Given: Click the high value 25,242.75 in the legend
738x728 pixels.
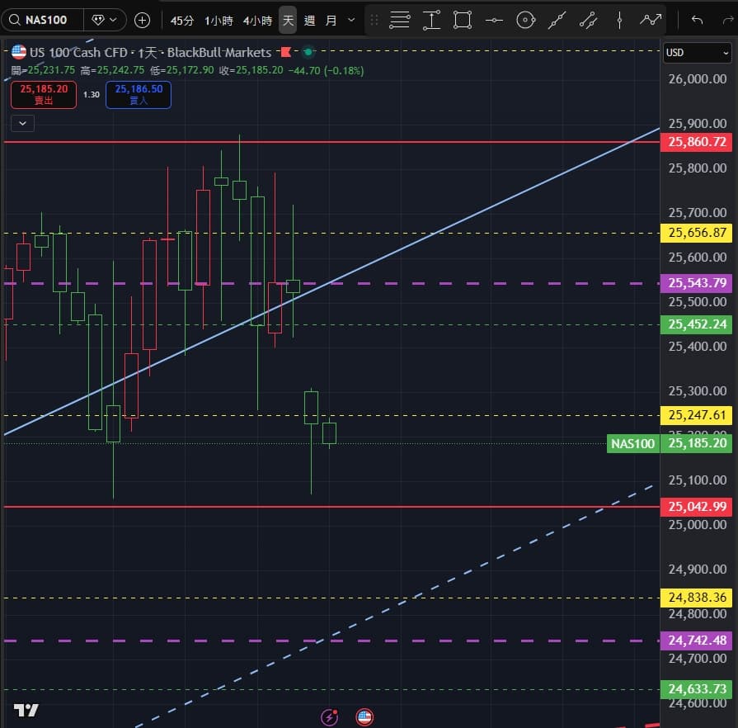Looking at the screenshot, I should (x=121, y=70).
